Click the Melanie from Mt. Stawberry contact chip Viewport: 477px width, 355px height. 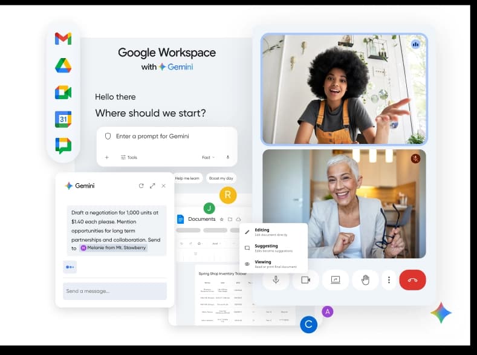(x=114, y=247)
